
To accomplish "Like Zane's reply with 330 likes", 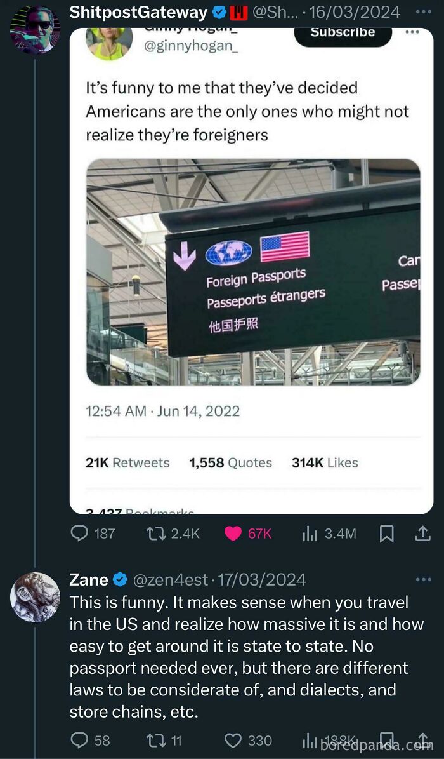I will pyautogui.click(x=234, y=740).
